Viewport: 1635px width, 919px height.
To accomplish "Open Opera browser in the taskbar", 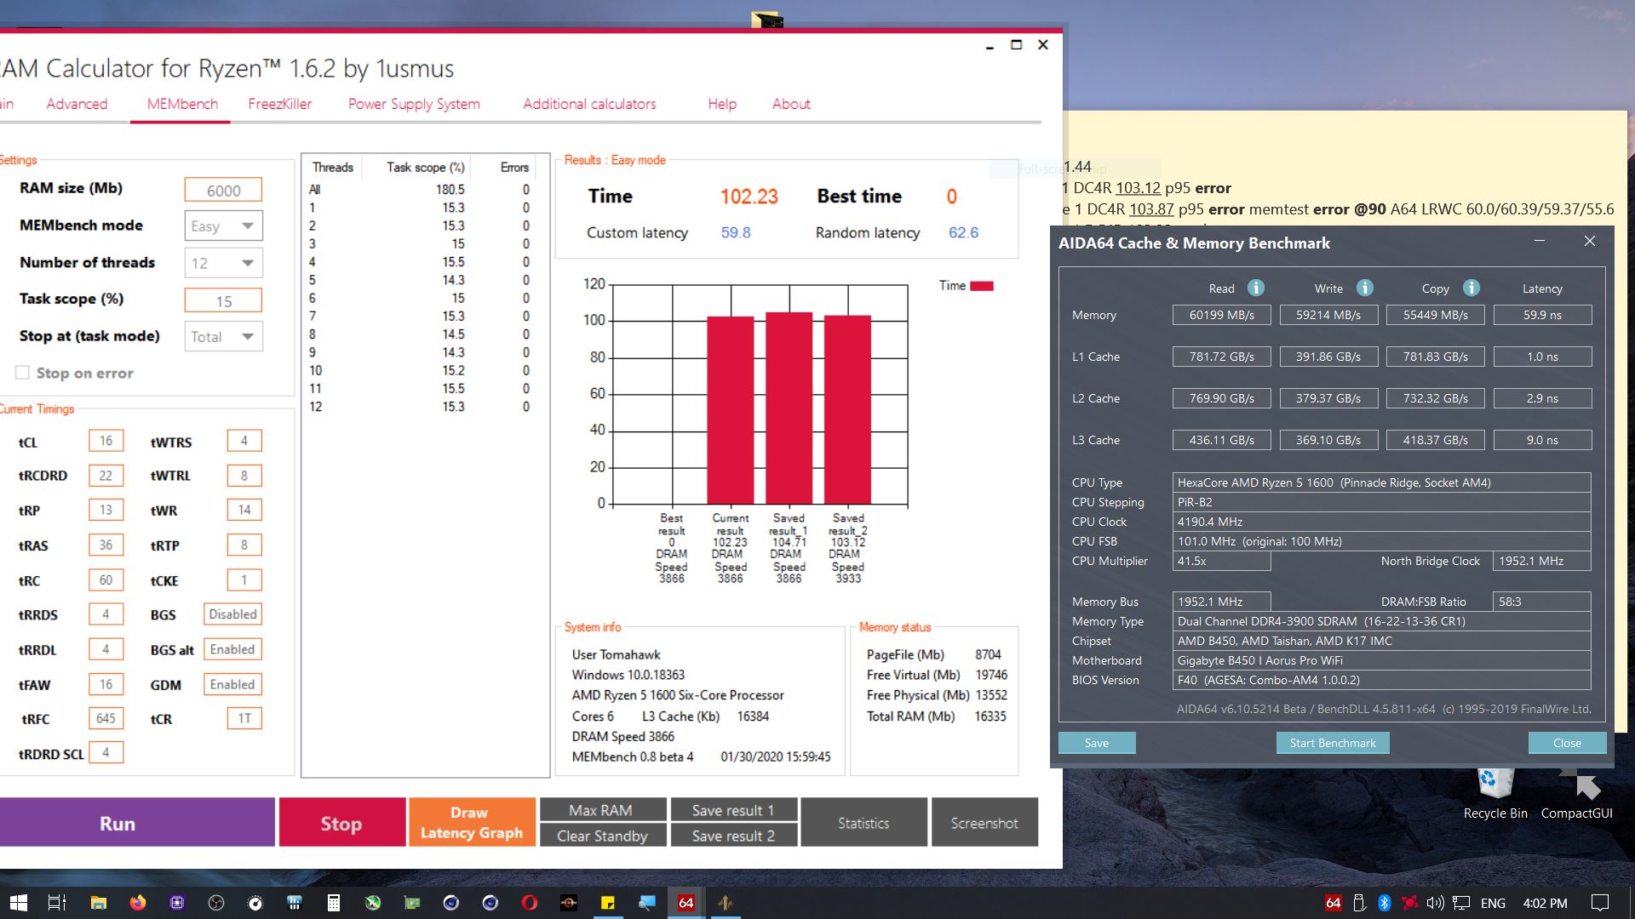I will click(529, 903).
